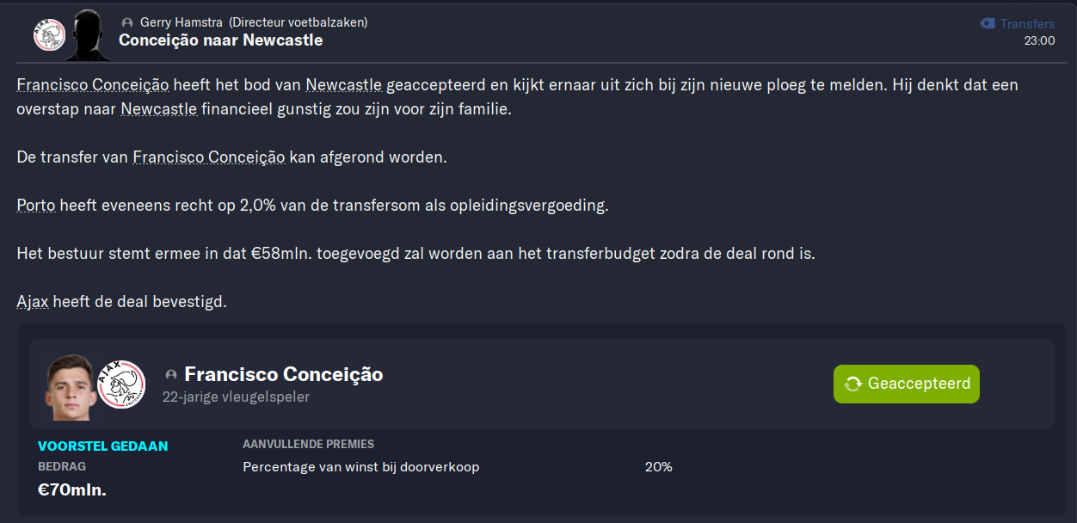
Task: Select the 20% doorverkoop percentage value
Action: coord(658,467)
